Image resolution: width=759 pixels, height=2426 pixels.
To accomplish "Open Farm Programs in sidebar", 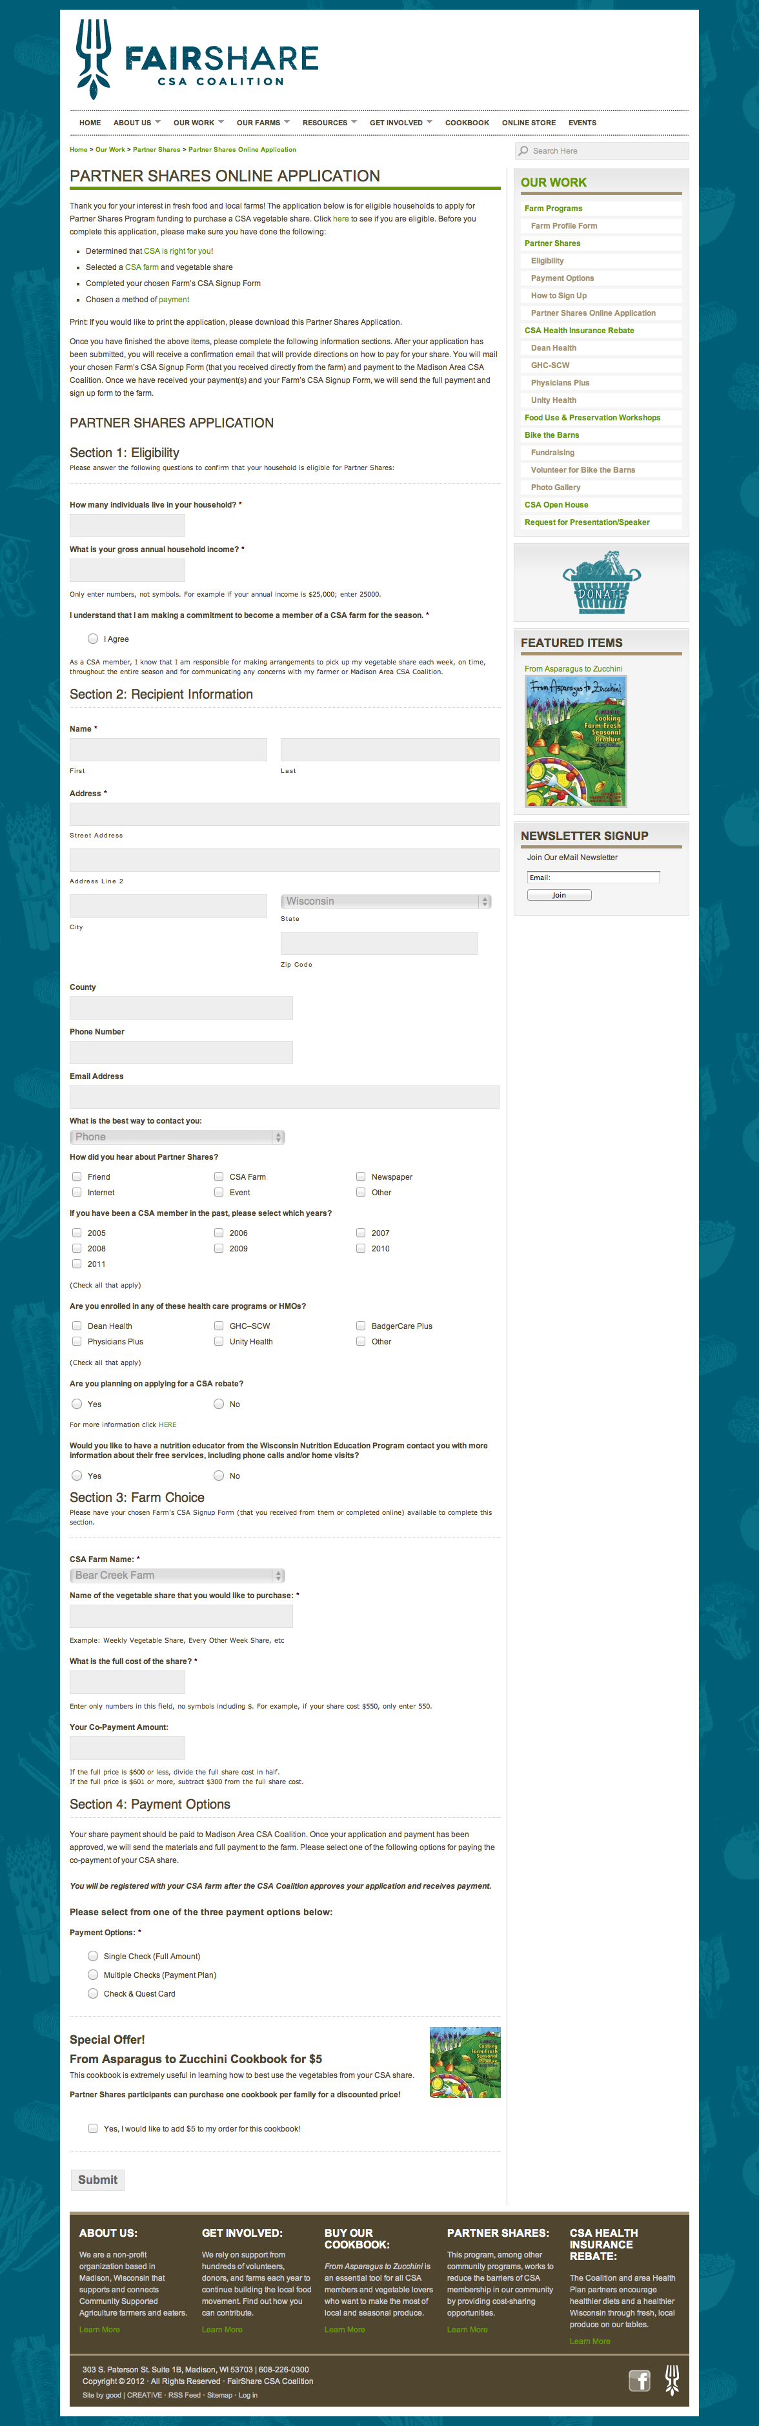I will [x=552, y=208].
